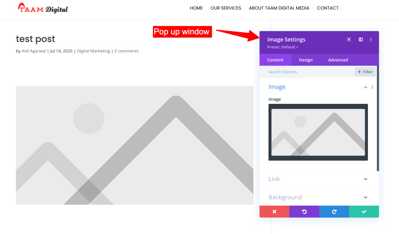Click image upload preview thumbnail in settings

coord(318,132)
